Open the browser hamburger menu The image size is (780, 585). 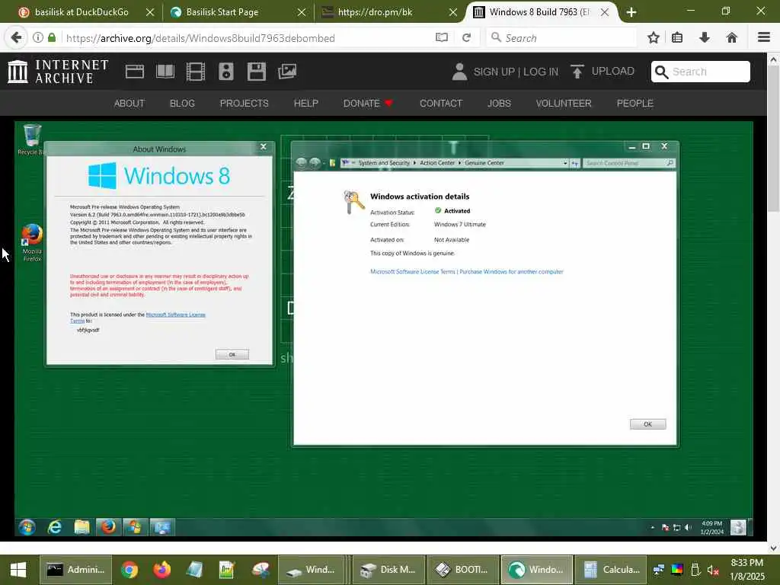(764, 38)
